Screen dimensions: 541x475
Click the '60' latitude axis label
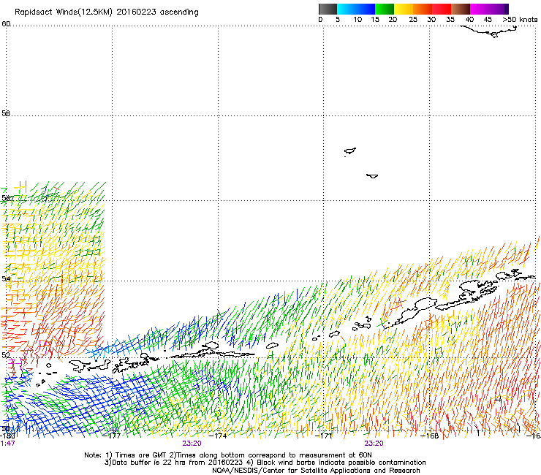pyautogui.click(x=6, y=24)
